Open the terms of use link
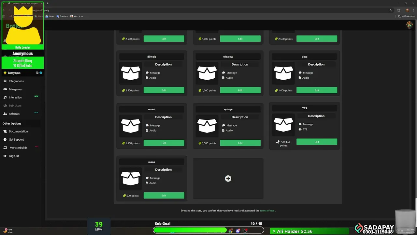This screenshot has width=417, height=235. (x=267, y=211)
